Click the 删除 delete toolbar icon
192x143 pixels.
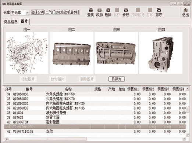108,12
